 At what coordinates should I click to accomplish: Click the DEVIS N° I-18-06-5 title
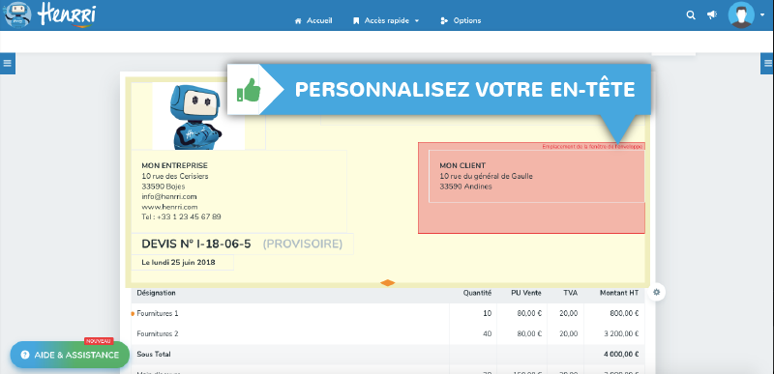click(x=196, y=244)
